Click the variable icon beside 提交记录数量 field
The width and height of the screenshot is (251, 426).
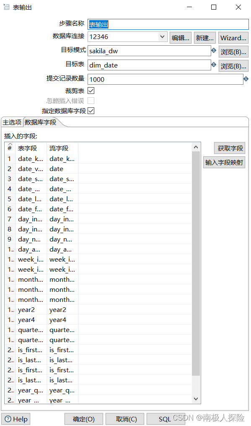pos(246,79)
